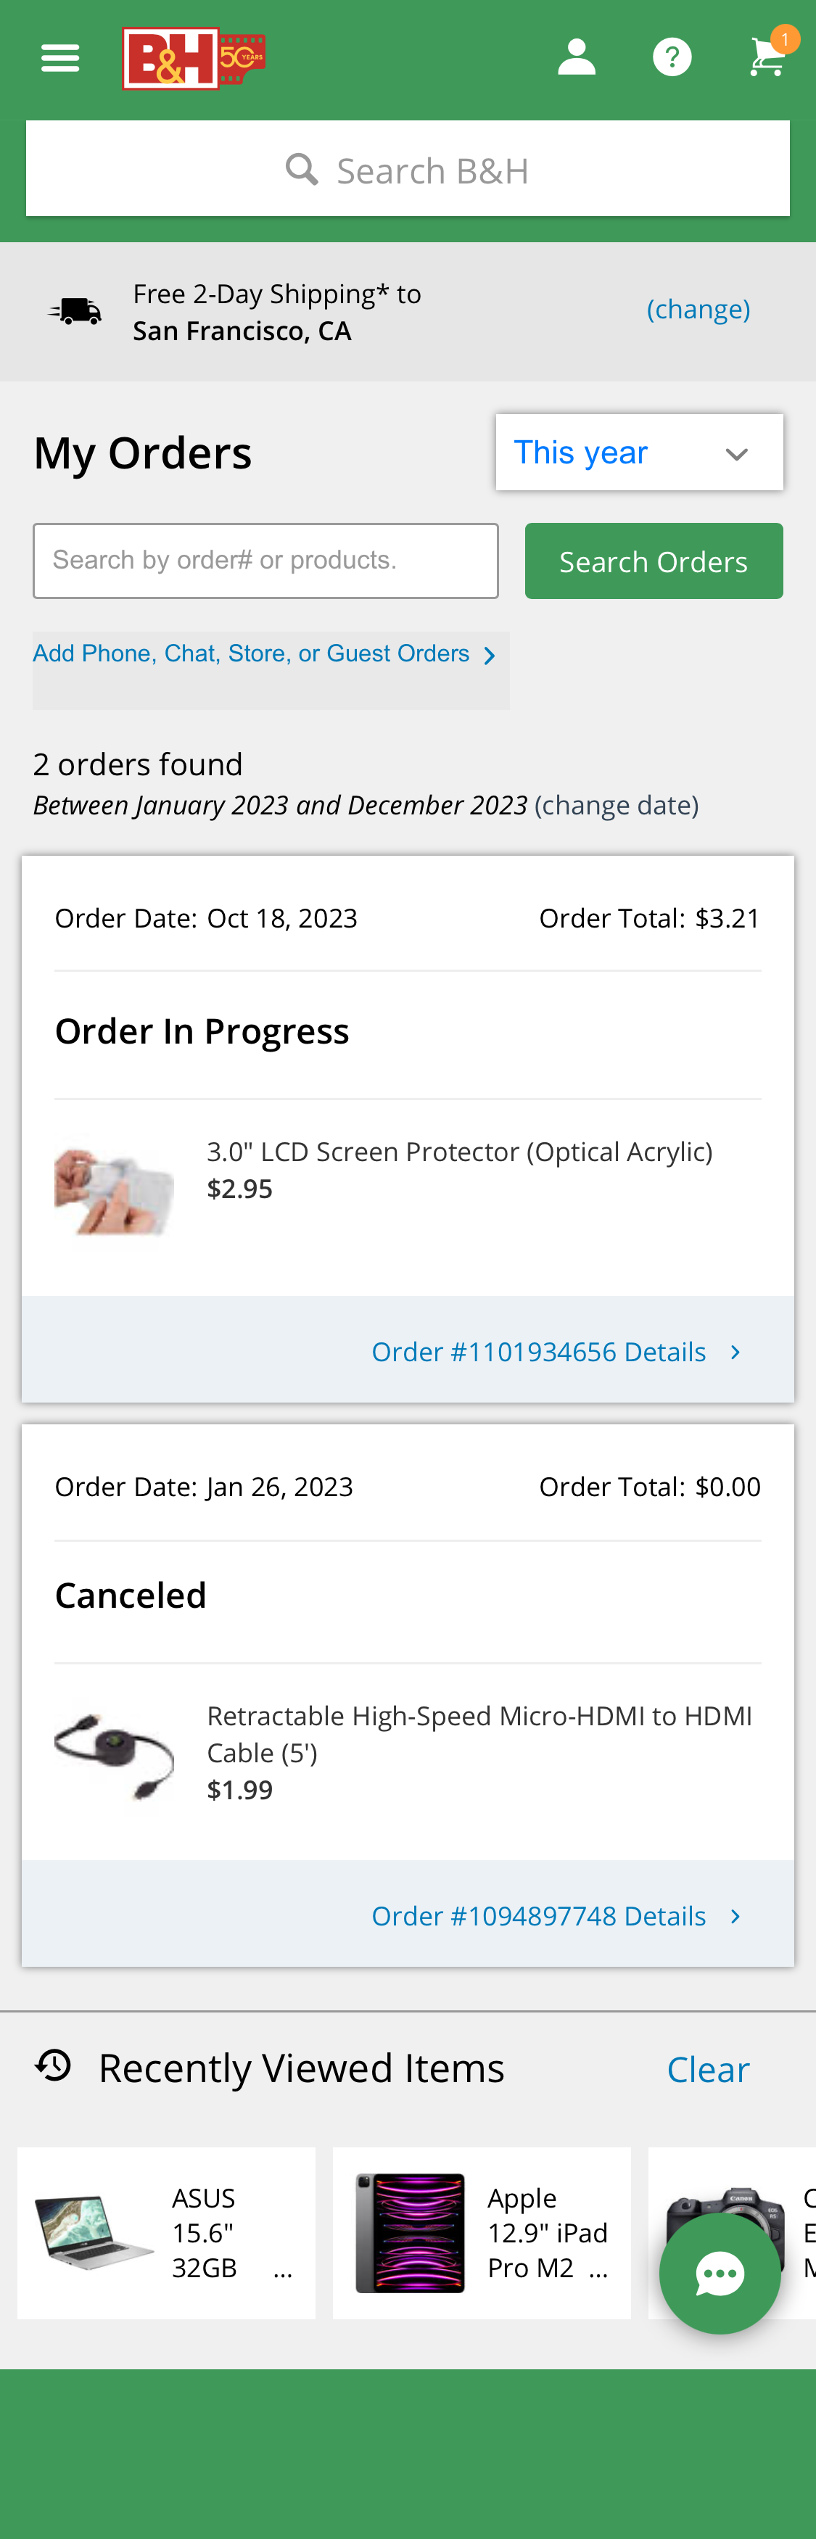Click the (change date) link

coord(615,804)
